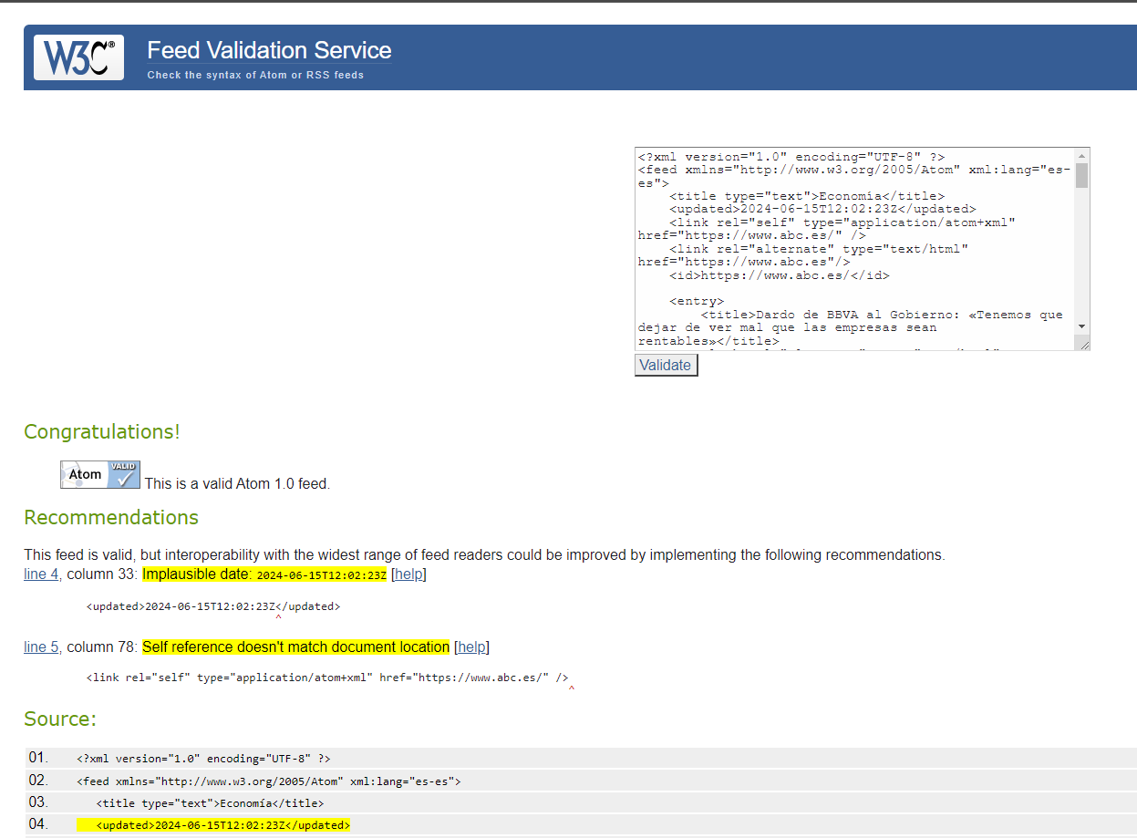Viewport: 1137px width, 838px height.
Task: Click source line 01 XML declaration
Action: click(x=203, y=759)
